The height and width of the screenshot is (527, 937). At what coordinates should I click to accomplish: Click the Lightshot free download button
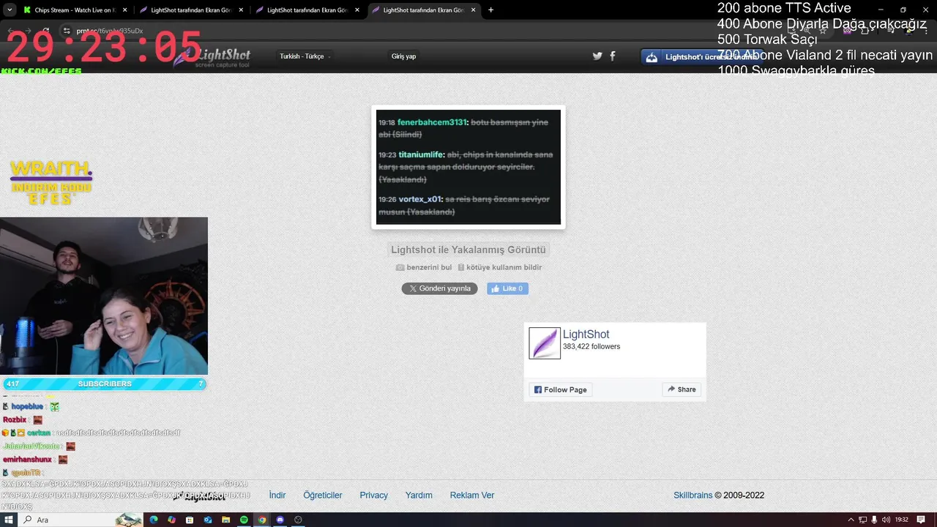pos(703,57)
